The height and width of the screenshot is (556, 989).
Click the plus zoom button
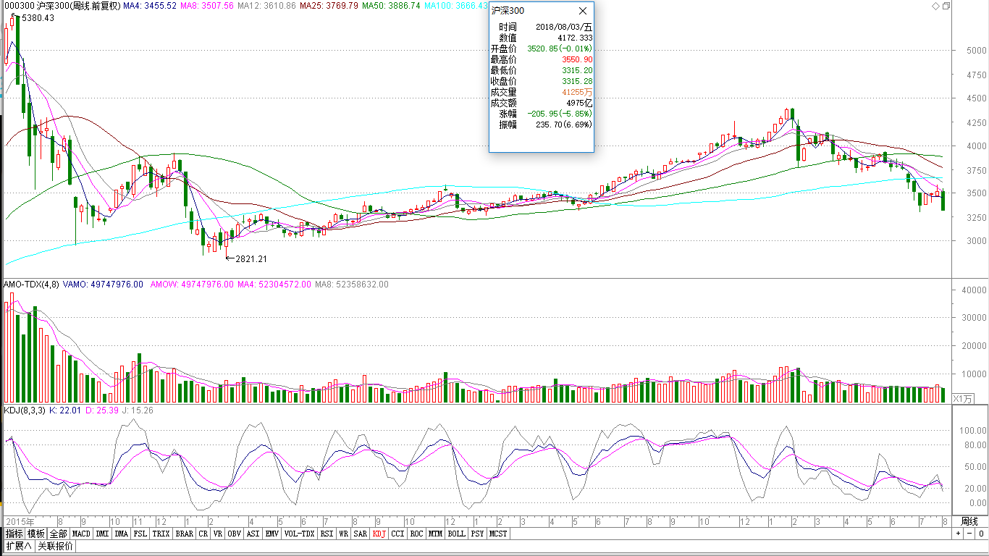coord(958,534)
